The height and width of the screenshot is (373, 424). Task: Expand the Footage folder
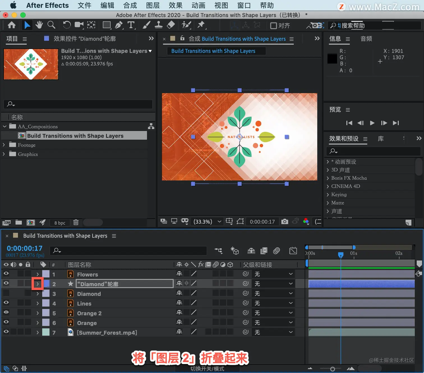tap(4, 145)
